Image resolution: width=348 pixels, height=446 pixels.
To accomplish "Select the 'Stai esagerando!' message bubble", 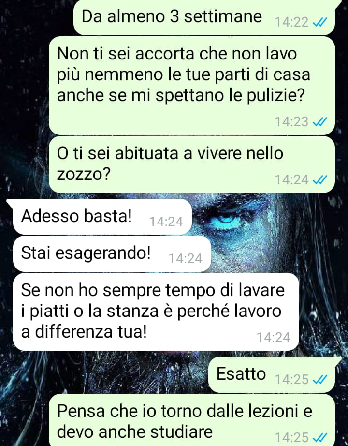I will tap(112, 254).
